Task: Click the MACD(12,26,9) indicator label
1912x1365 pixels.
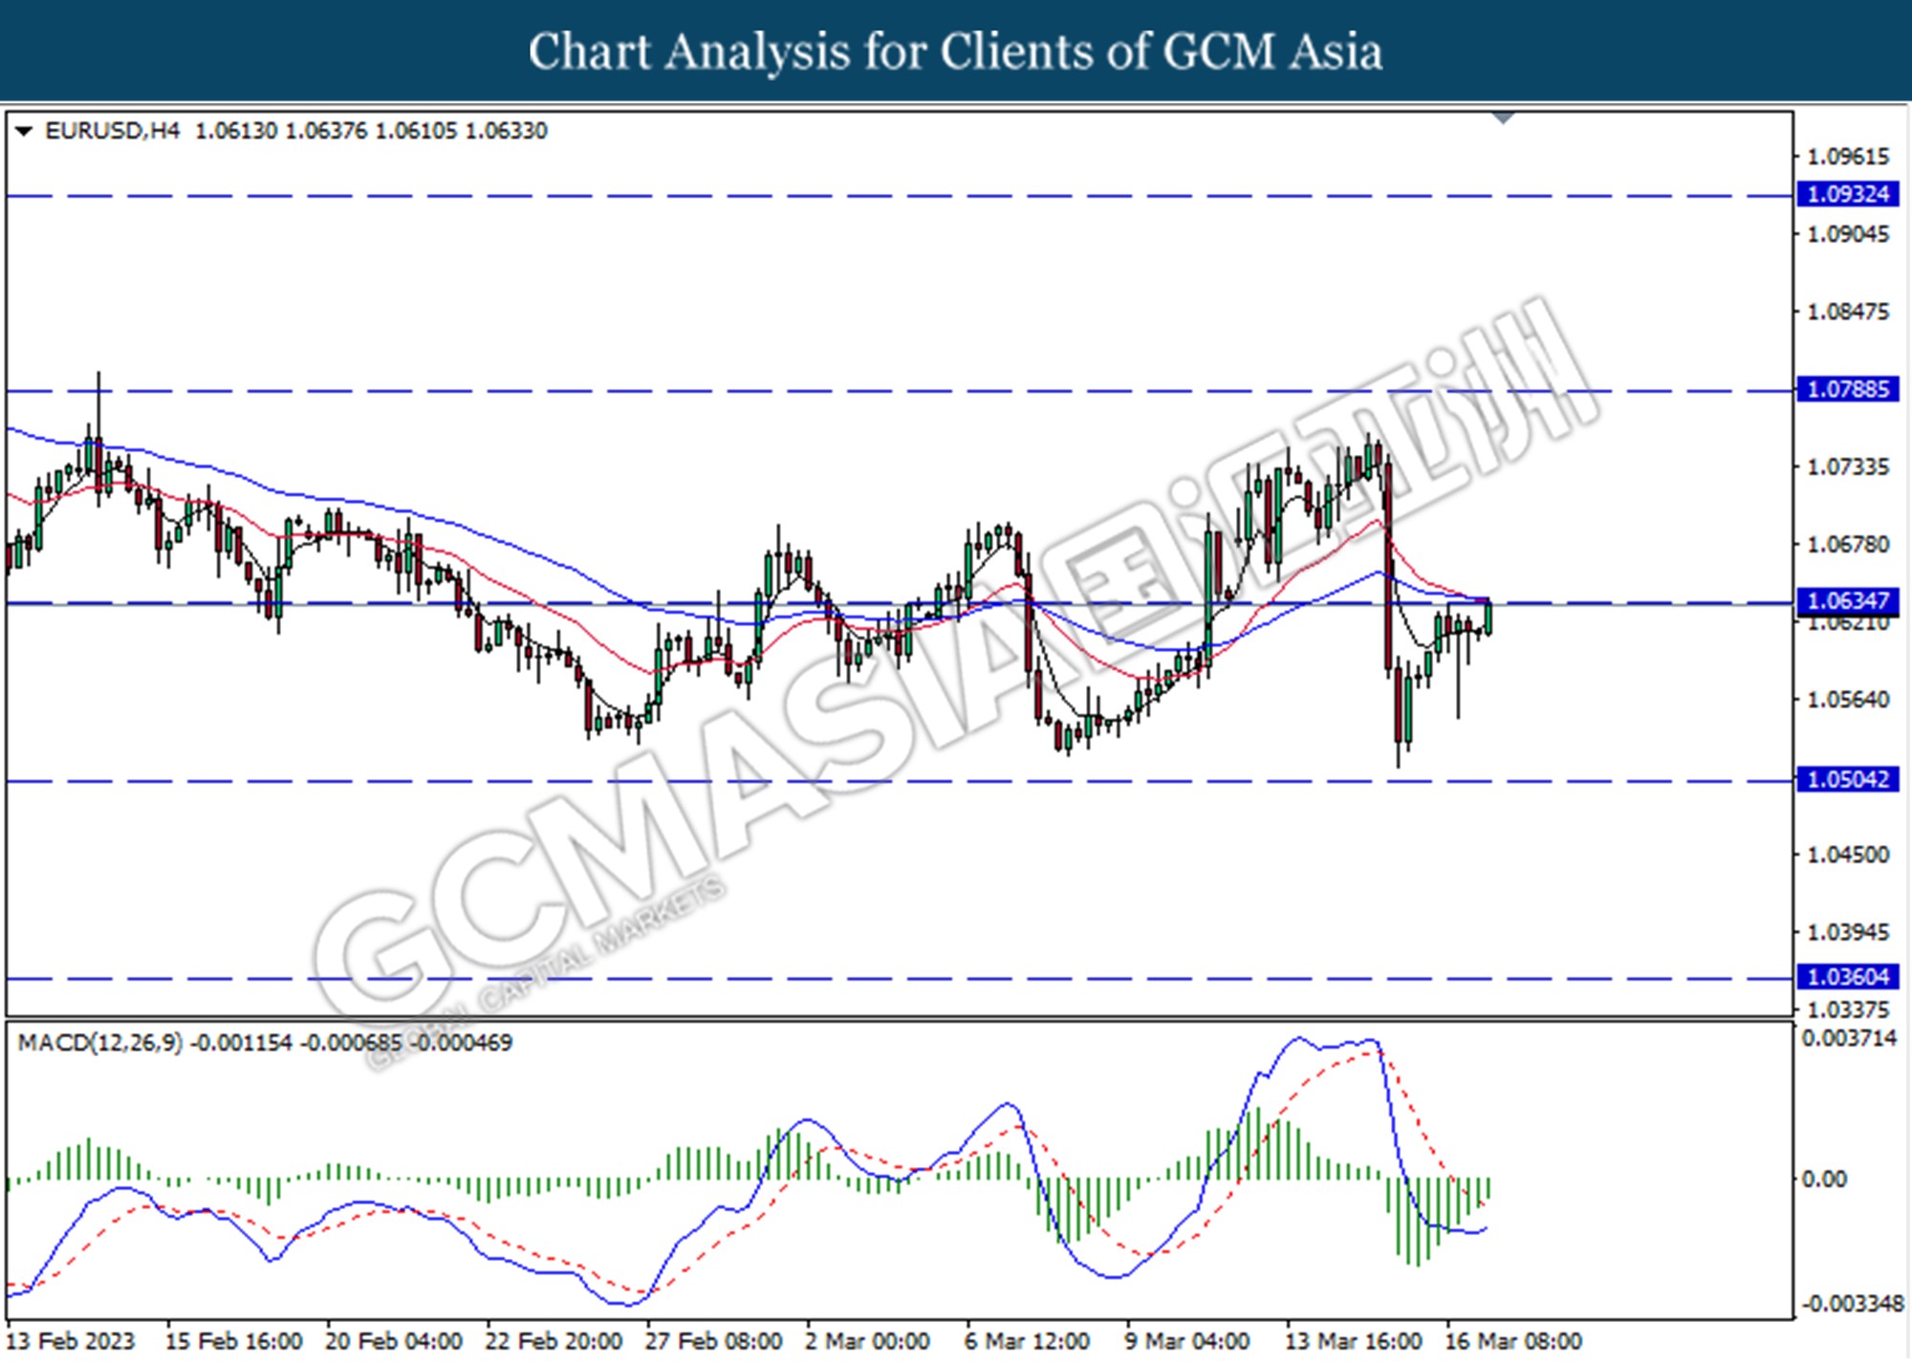Action: point(100,1043)
